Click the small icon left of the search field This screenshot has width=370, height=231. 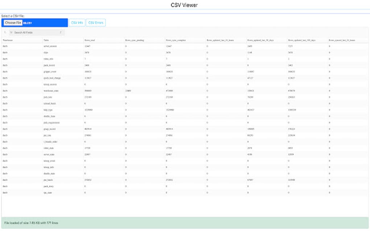pyautogui.click(x=4, y=33)
